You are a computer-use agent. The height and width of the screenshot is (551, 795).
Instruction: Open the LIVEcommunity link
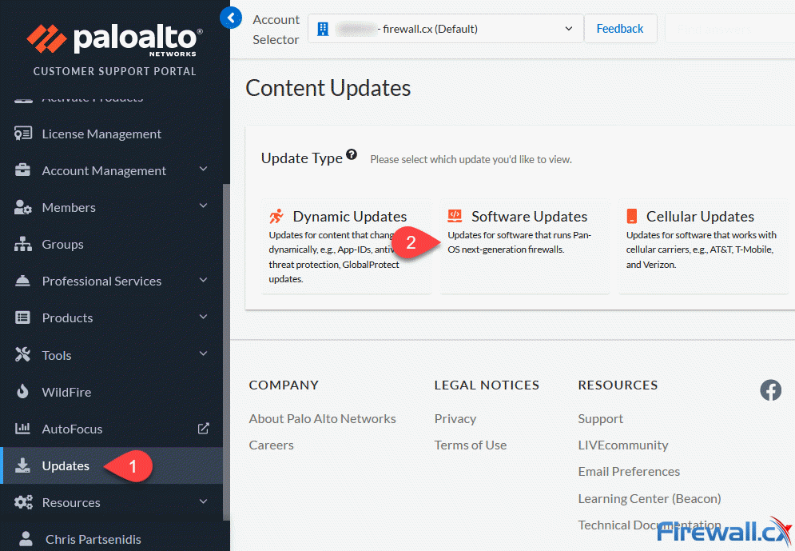coord(623,445)
